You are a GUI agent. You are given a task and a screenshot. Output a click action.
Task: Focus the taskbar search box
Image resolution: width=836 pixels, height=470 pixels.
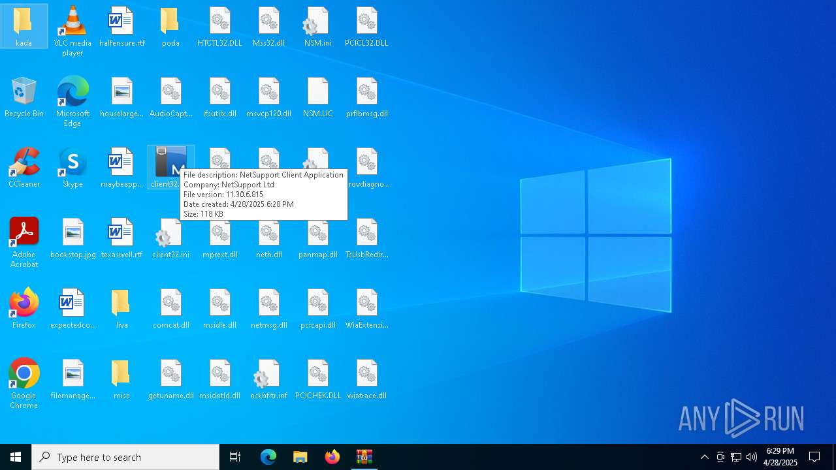tap(125, 457)
